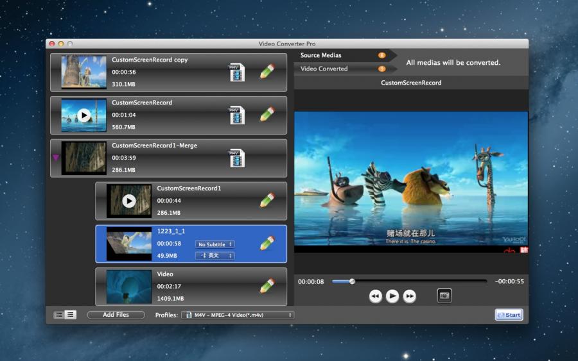Switch to the detailed list view mode
The image size is (578, 361).
click(58, 315)
